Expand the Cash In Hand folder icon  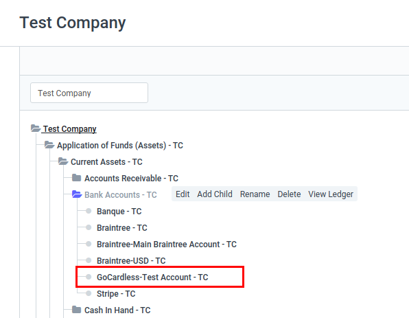click(76, 310)
